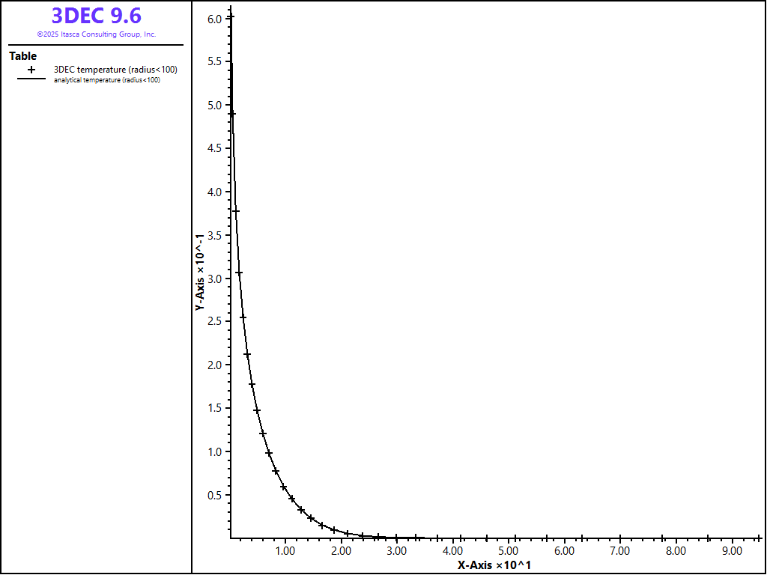Pick the plus data marker near Y 1.2

(263, 433)
